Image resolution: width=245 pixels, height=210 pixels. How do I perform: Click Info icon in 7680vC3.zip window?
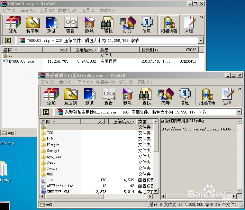(146, 25)
